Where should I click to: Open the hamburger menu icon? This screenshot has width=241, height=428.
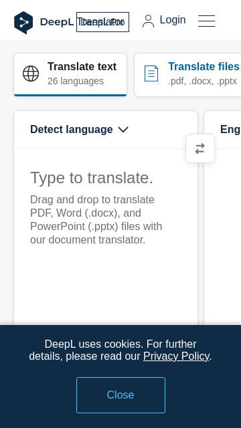click(x=206, y=21)
